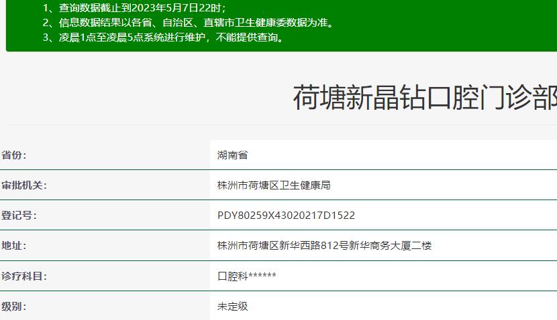557x320 pixels.
Task: Select the value 口腔科******
Action: point(246,276)
